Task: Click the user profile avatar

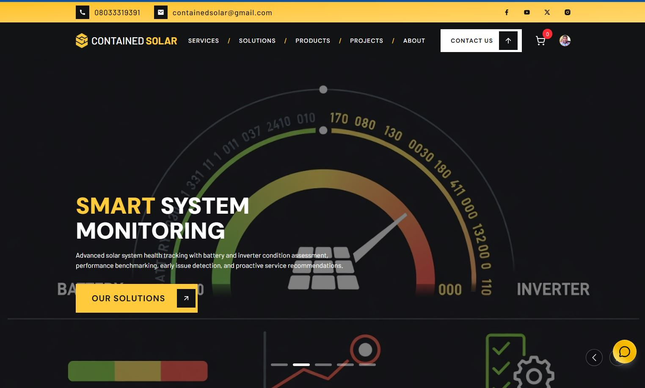Action: coord(565,41)
